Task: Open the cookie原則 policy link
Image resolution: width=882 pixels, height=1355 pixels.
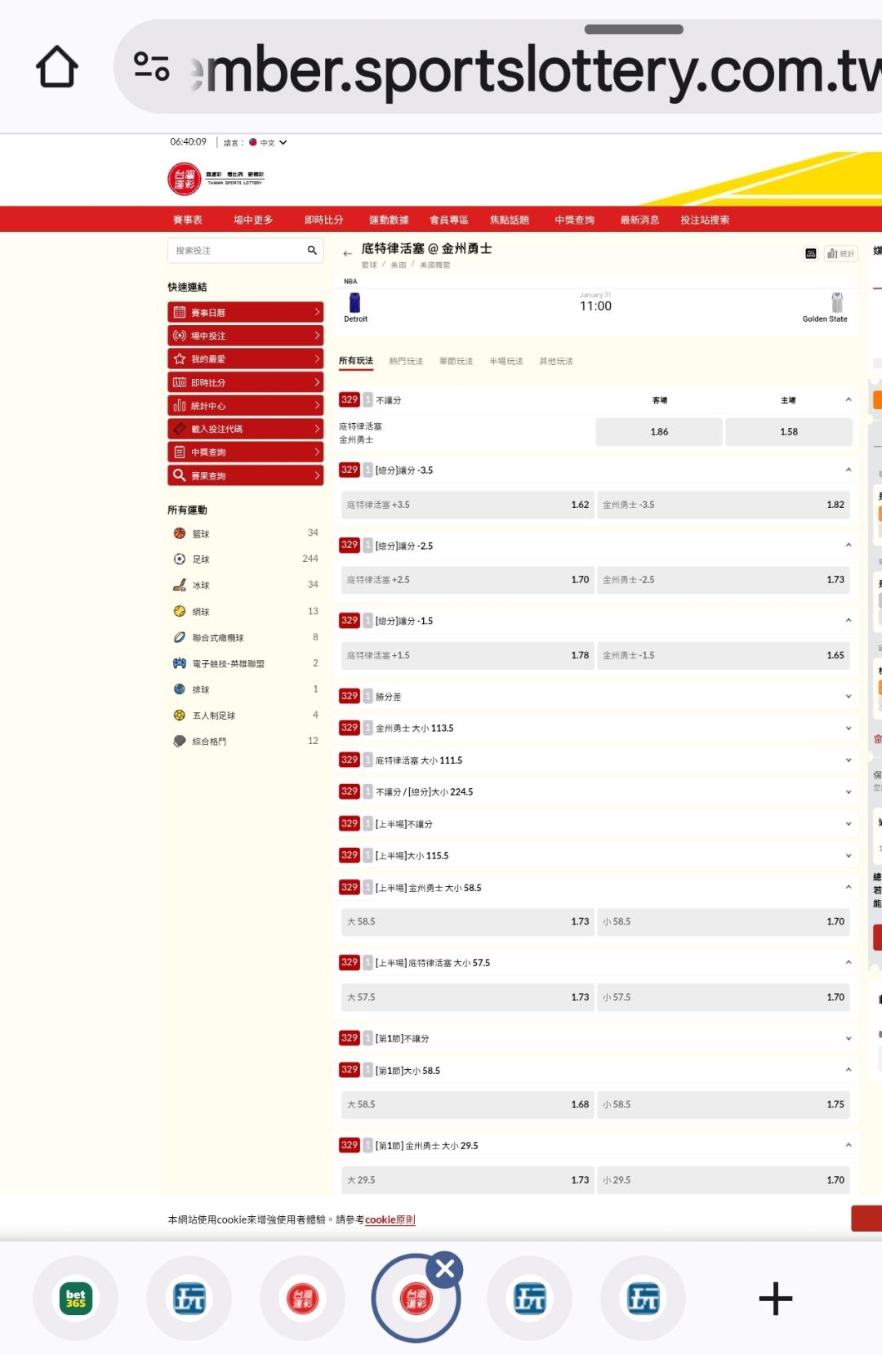Action: click(x=390, y=1219)
